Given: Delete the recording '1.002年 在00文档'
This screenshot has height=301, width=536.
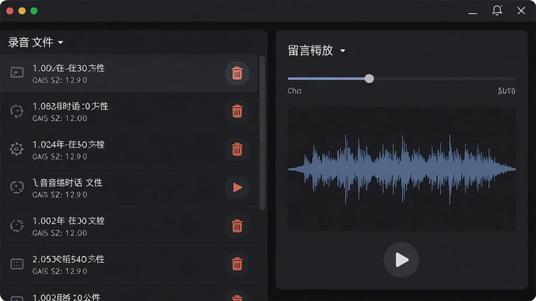Looking at the screenshot, I should point(237,226).
